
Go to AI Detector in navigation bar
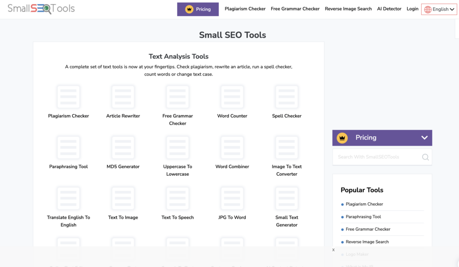389,9
